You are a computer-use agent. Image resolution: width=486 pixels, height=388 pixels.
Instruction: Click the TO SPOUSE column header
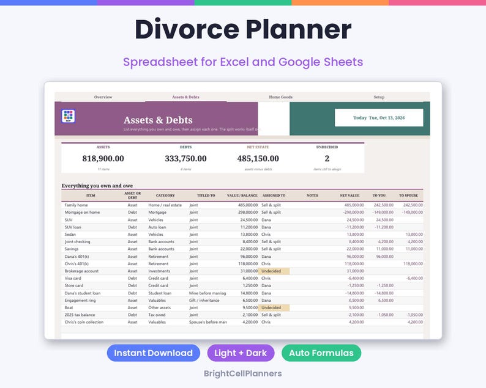pos(408,196)
